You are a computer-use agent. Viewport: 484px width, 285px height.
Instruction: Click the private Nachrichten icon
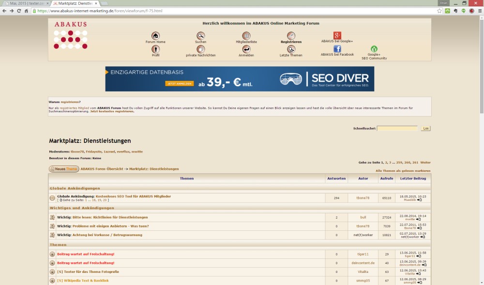(200, 49)
